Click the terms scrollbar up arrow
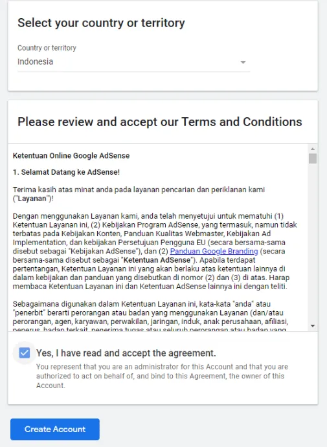Viewport: 327px width, 447px height. pos(313,149)
